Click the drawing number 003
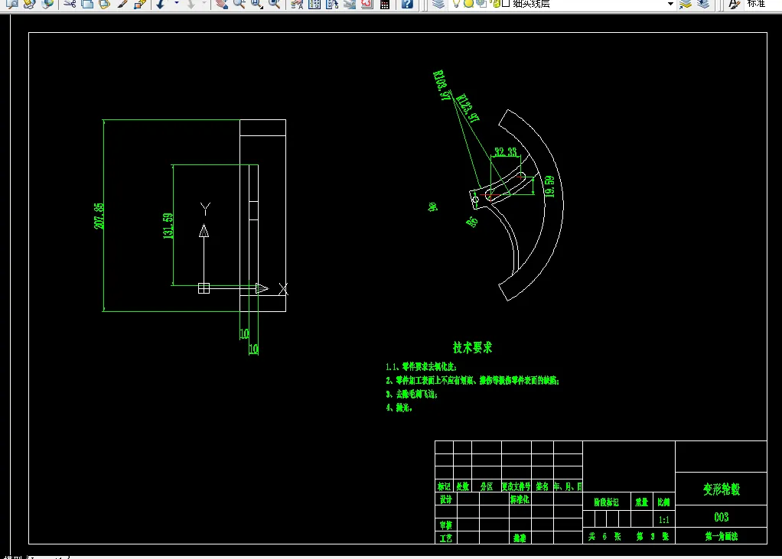Screen dimensions: 782x559 [x=721, y=517]
